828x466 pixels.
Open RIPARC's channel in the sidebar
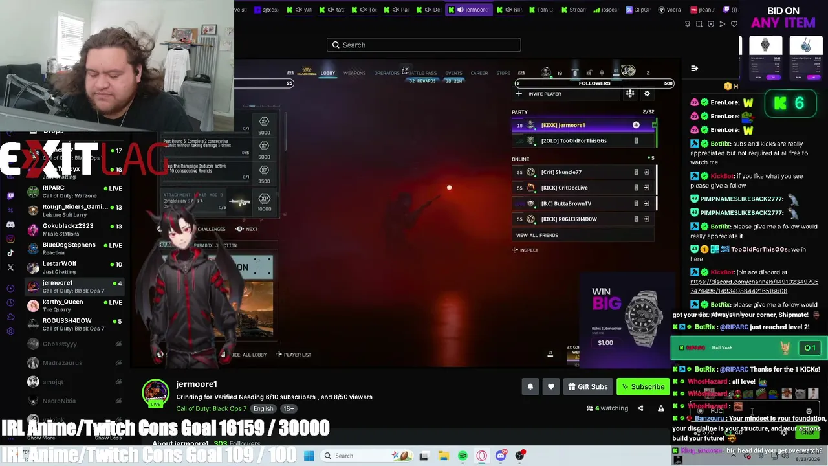coord(74,192)
